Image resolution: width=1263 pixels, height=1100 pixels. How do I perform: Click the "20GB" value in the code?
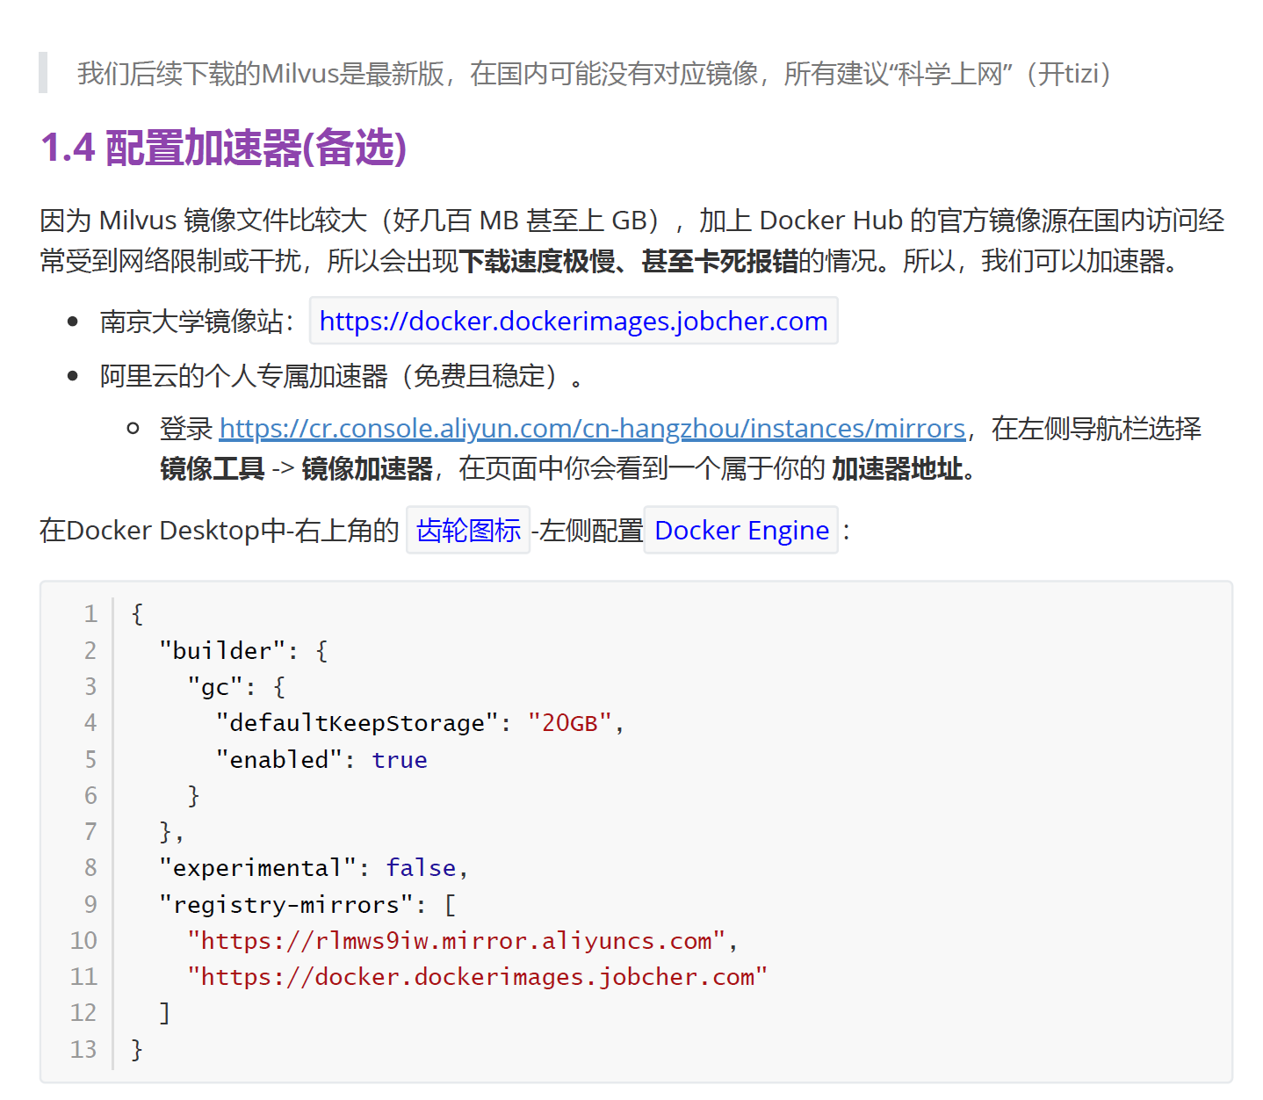570,722
